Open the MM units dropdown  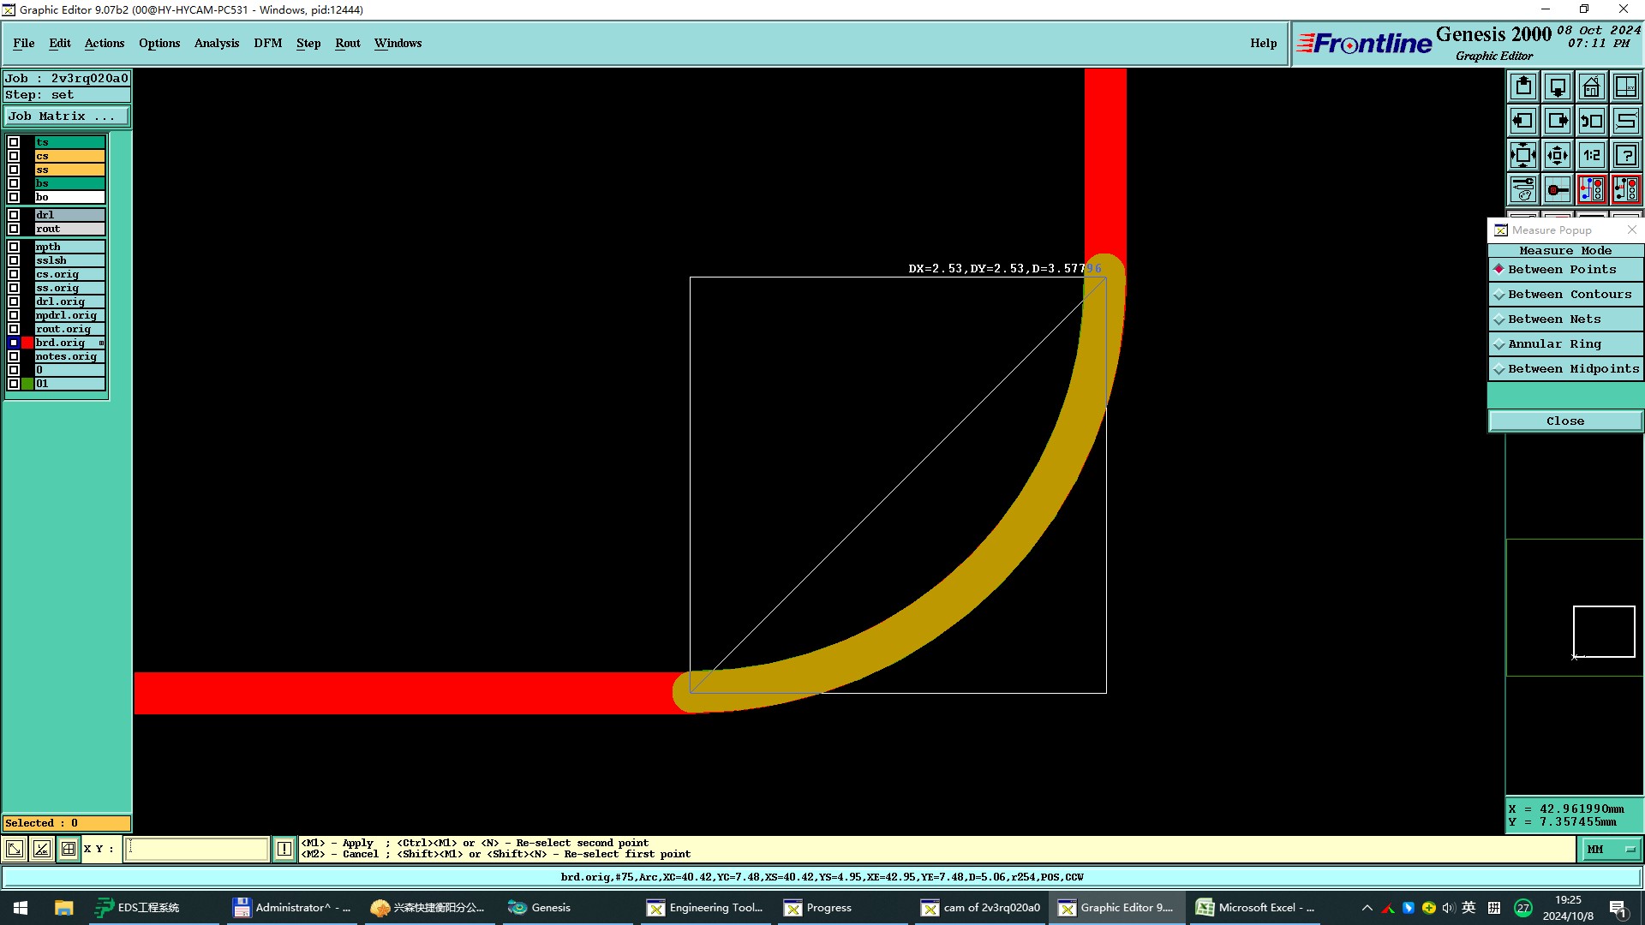[1610, 850]
